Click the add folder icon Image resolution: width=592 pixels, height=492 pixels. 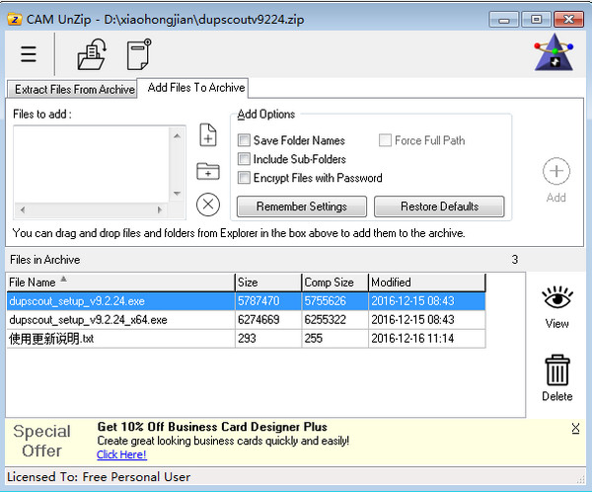tap(207, 170)
